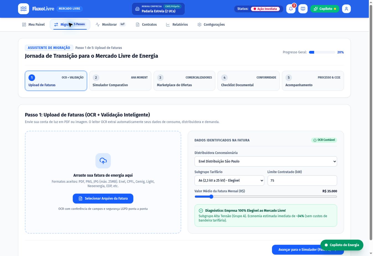Click the Progresso Geral progress bar
373x256 pixels.
[x=322, y=52]
